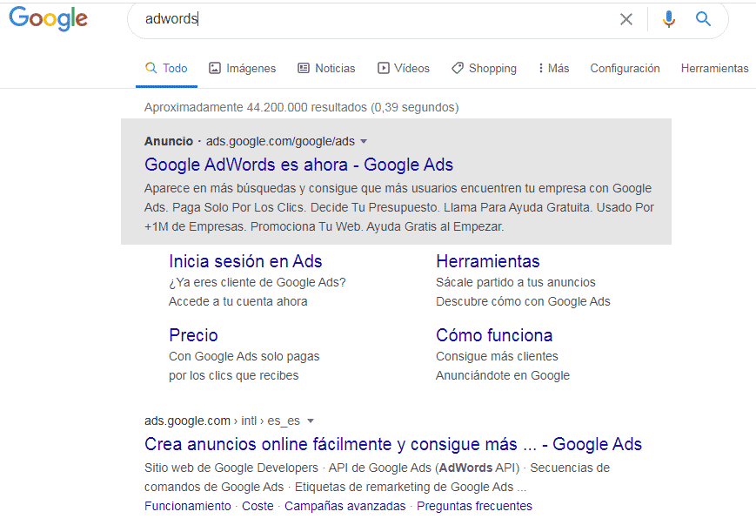This screenshot has height=532, width=756.
Task: Click into the adwords search field
Action: tap(376, 19)
